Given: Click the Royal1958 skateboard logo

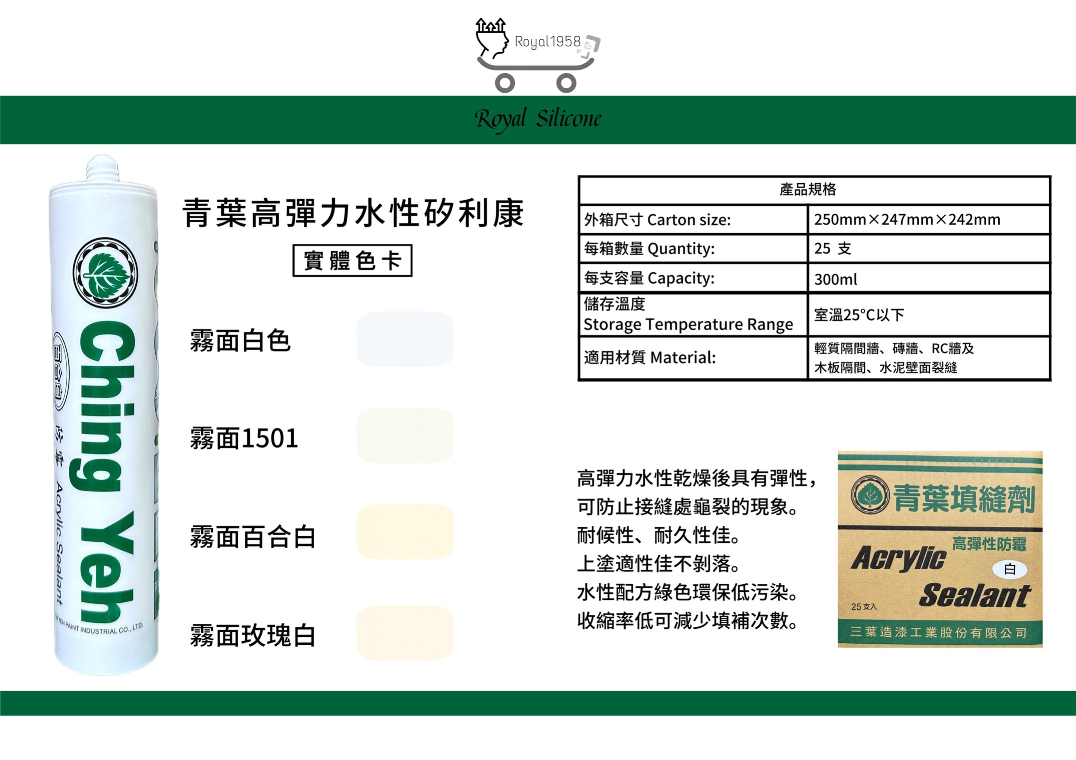Looking at the screenshot, I should 538,55.
